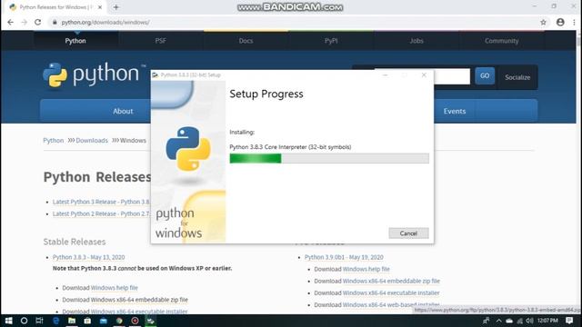Screen dimensions: 582x327
Task: Go back to the previous browser page
Action: [x=10, y=22]
